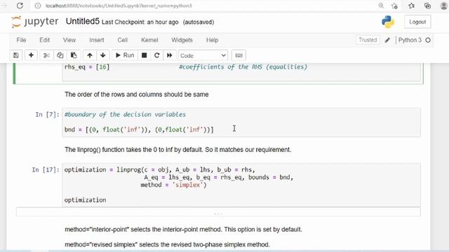Run the selected cell
Viewport: 449px width, 252px height.
point(125,55)
